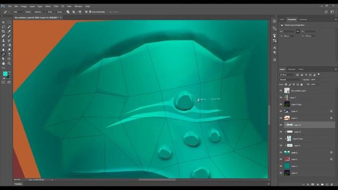Select the Gradient tool

(x=9, y=45)
